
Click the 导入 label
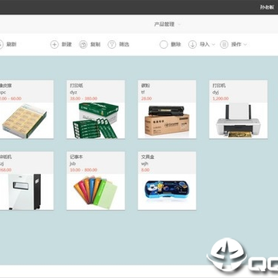pyautogui.click(x=205, y=45)
